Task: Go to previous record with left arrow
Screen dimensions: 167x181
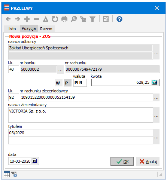Action: 8,19
